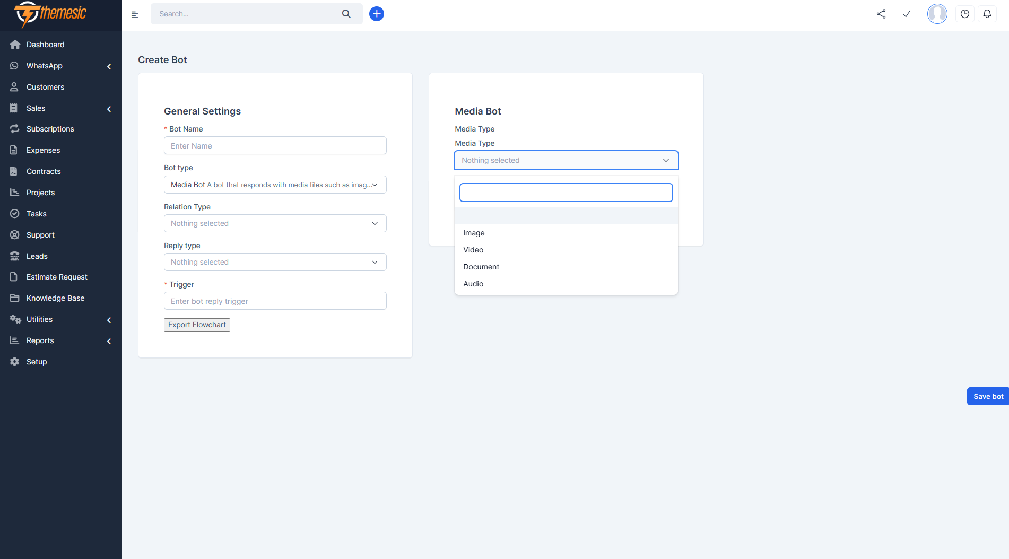
Task: Open the notifications bell icon
Action: pos(987,14)
